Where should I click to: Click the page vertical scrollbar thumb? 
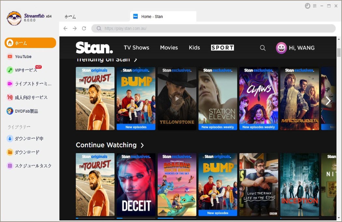tap(339, 53)
